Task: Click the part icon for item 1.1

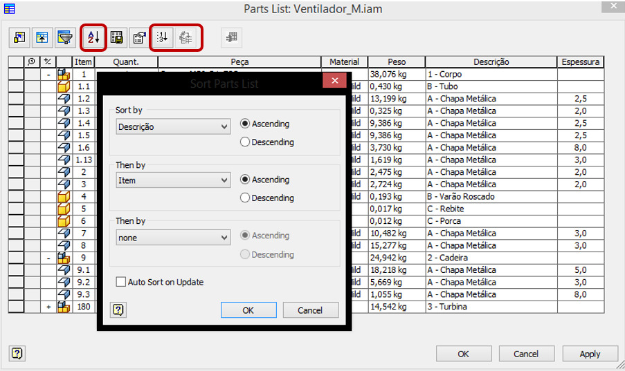Action: (64, 86)
